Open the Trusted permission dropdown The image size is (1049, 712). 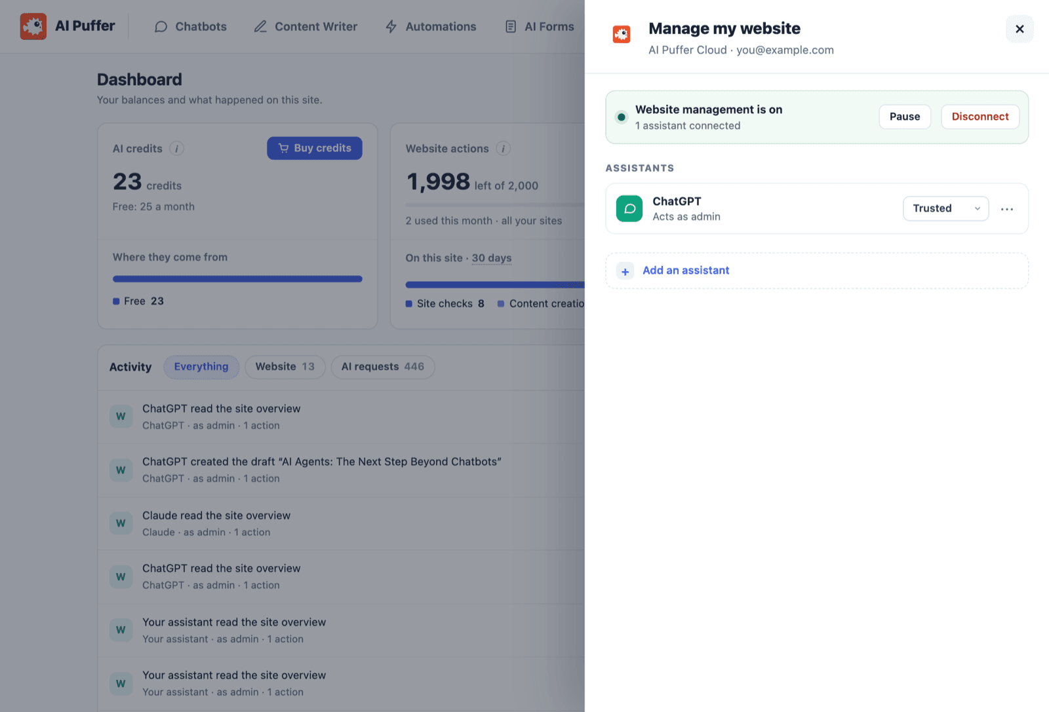(x=946, y=208)
